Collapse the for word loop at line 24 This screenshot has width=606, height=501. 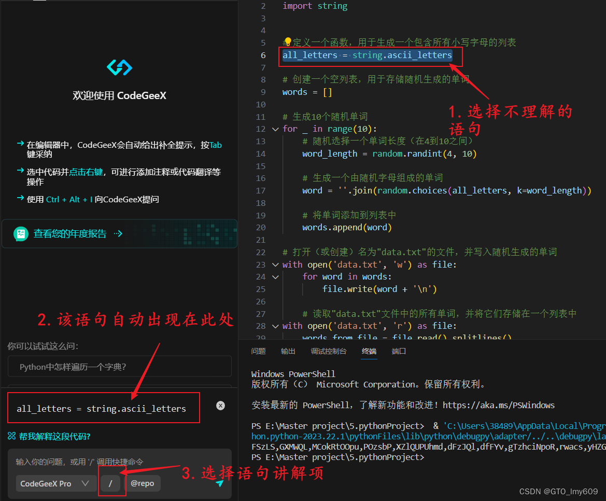point(275,277)
